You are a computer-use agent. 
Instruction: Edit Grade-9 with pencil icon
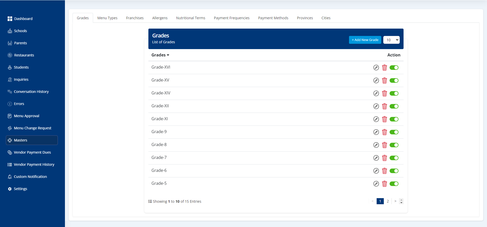click(x=376, y=132)
